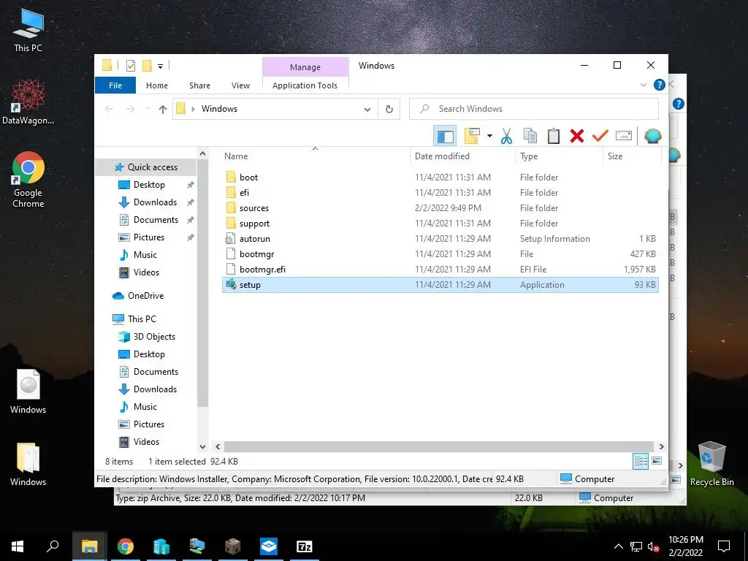Click the navigation pane scroll down arrow
The width and height of the screenshot is (748, 561).
pyautogui.click(x=203, y=447)
